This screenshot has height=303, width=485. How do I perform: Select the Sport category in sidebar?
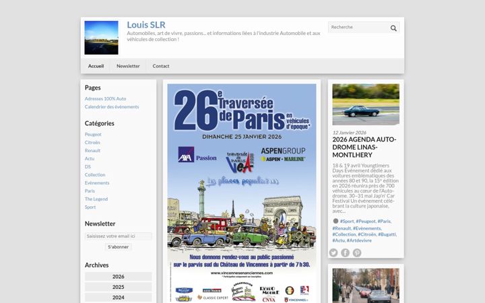tap(90, 207)
